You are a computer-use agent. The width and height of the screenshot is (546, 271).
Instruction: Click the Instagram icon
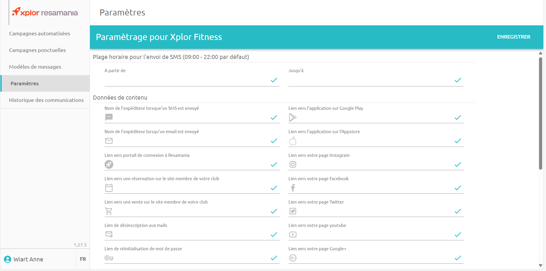[293, 164]
